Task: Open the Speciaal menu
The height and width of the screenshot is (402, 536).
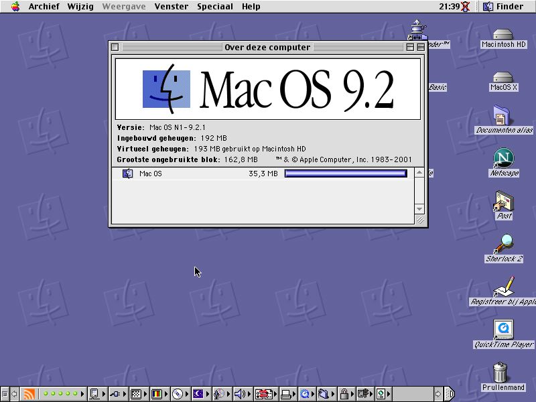Action: (215, 7)
